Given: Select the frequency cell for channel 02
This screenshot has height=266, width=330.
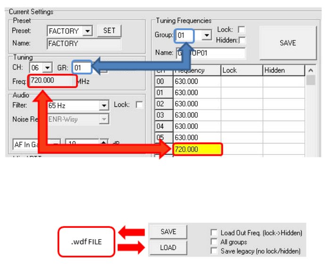Looking at the screenshot, I should pyautogui.click(x=197, y=104).
